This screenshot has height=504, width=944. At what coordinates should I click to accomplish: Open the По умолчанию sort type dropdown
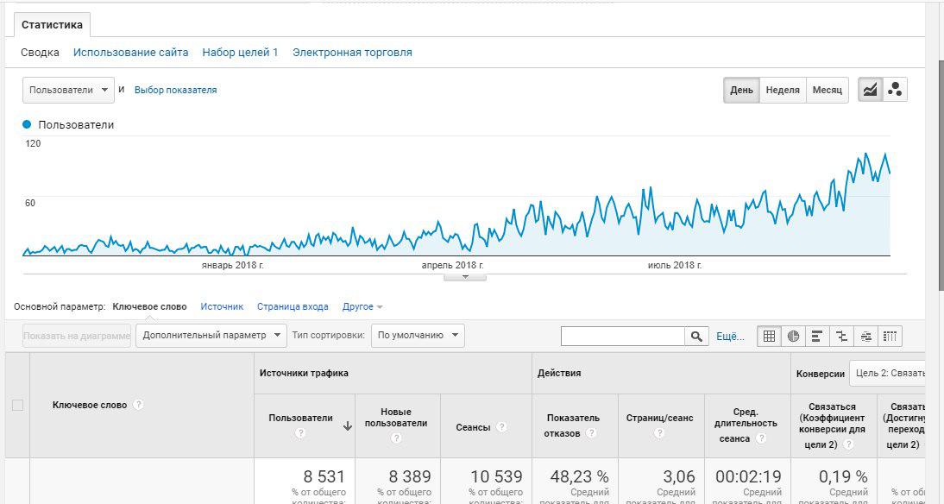(418, 336)
